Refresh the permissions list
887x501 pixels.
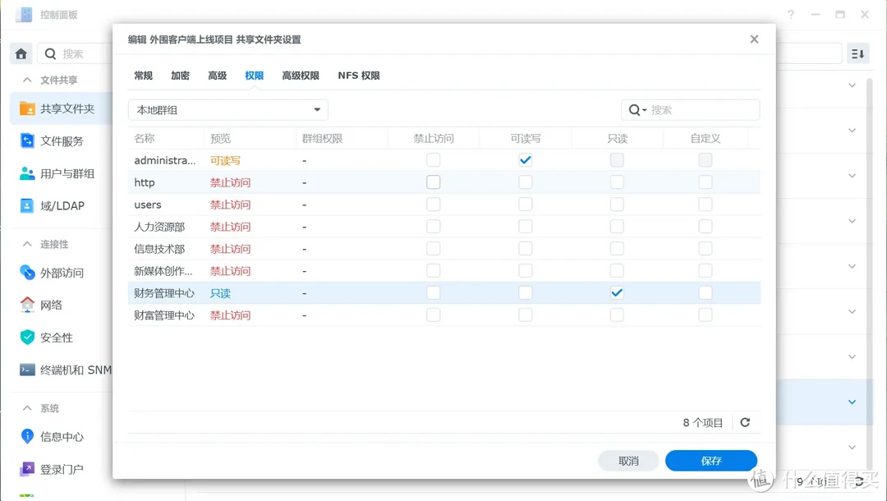click(745, 422)
